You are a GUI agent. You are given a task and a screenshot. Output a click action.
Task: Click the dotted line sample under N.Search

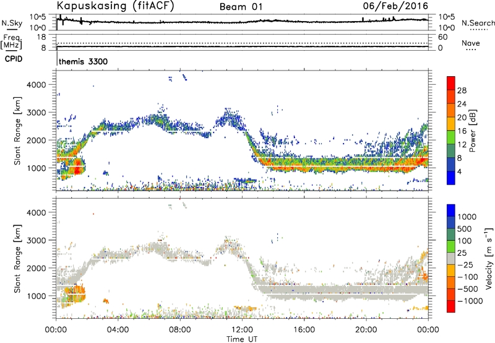pyautogui.click(x=478, y=30)
